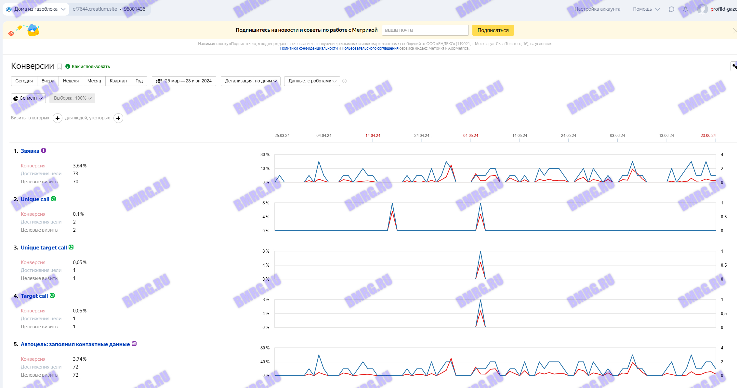Viewport: 737px width, 388px height.
Task: Click form icon beside Автоцель goal
Action: pos(134,344)
